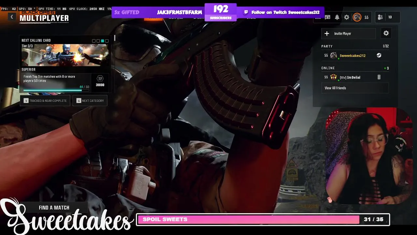The width and height of the screenshot is (417, 235).
Task: Click the NEXT CALLING CARD heading
Action: tap(36, 40)
